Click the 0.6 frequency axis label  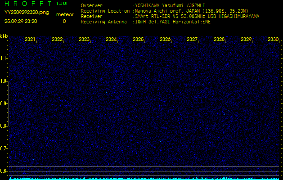pos(4,171)
